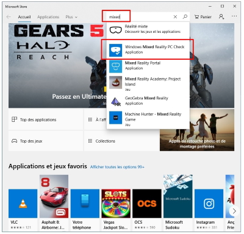
Task: Maximize the Microsoft Store window
Action: (222, 6)
